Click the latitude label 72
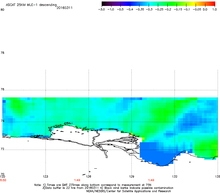Image resolution: width=220 pixels, height=193 pixels. (2, 149)
